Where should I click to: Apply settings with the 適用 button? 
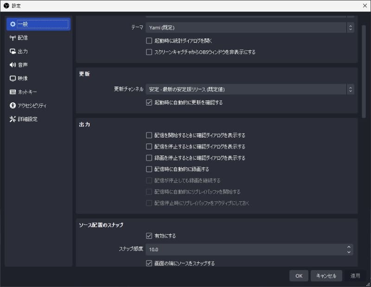coord(354,275)
